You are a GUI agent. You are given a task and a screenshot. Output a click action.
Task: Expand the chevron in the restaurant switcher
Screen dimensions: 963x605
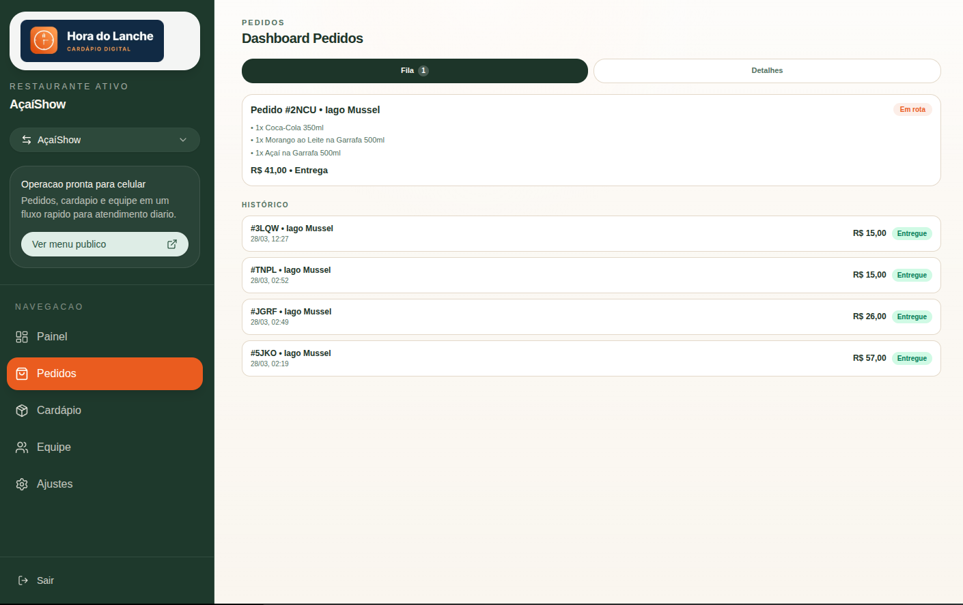[183, 139]
